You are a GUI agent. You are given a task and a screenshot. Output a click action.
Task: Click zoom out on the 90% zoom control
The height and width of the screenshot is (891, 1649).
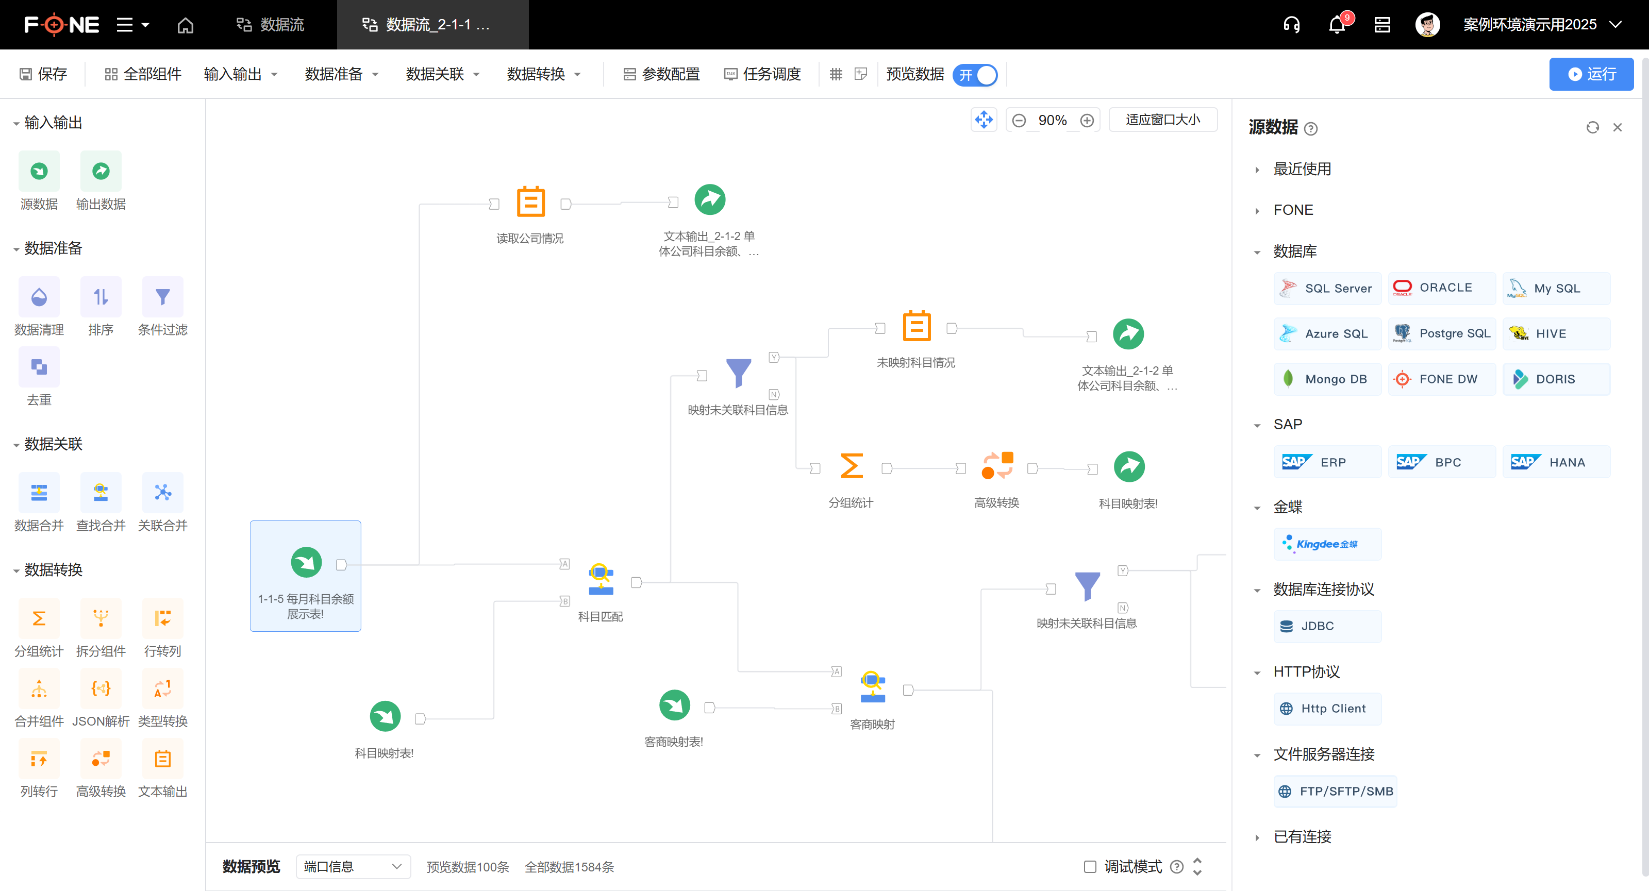[1019, 120]
